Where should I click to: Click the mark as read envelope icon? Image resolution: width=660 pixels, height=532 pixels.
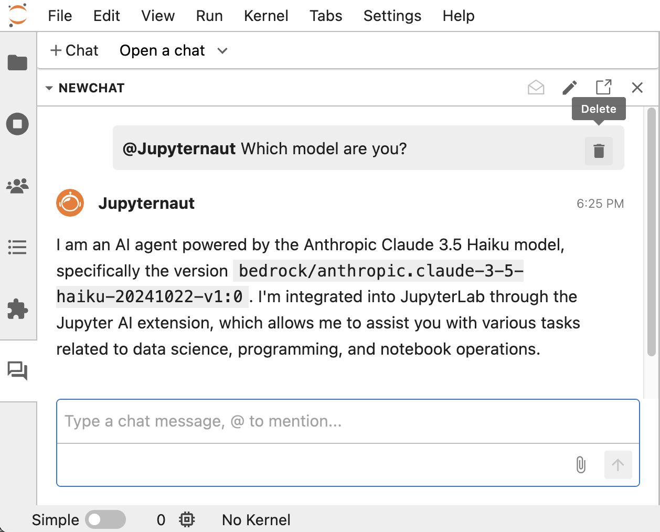click(x=536, y=88)
